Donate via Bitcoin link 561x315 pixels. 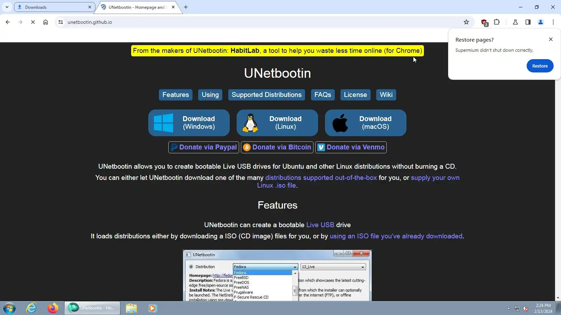(277, 147)
